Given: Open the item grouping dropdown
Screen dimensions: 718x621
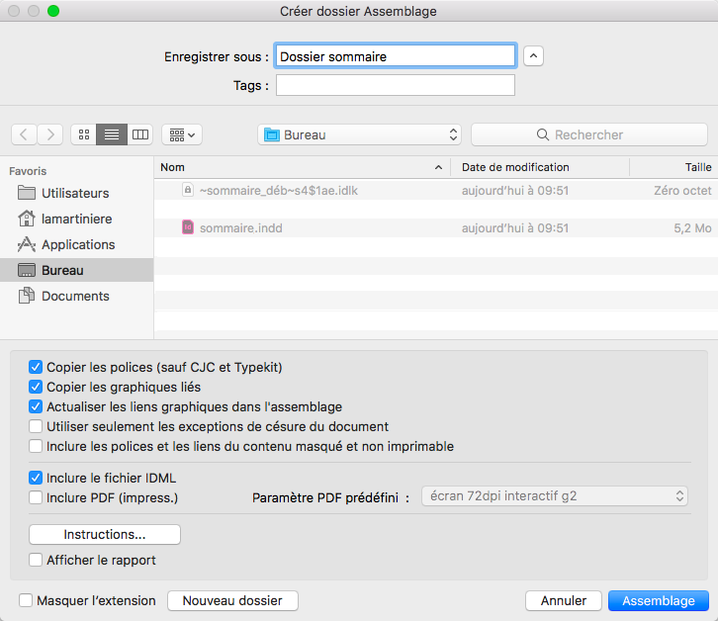Looking at the screenshot, I should [x=181, y=134].
